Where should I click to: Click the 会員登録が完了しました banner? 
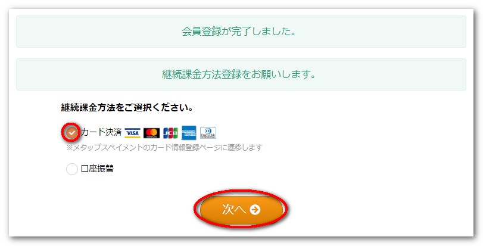coord(241,32)
